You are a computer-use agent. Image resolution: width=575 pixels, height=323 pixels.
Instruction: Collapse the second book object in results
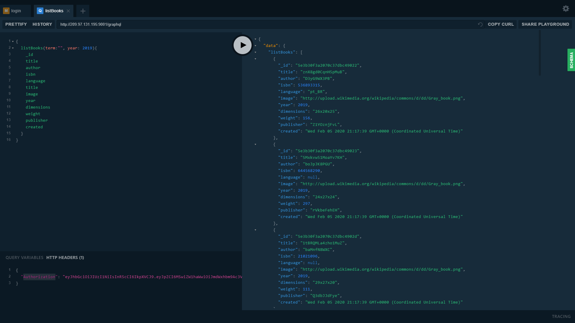255,144
